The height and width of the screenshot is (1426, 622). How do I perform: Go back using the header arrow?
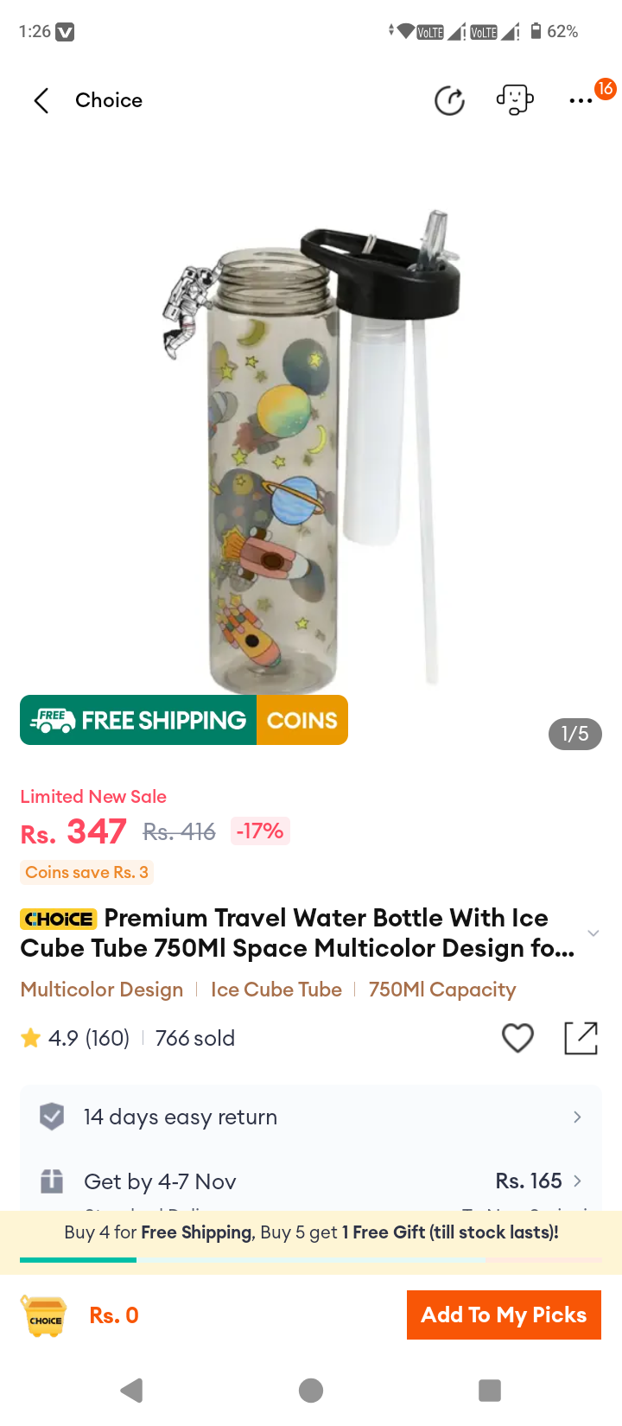[x=41, y=100]
